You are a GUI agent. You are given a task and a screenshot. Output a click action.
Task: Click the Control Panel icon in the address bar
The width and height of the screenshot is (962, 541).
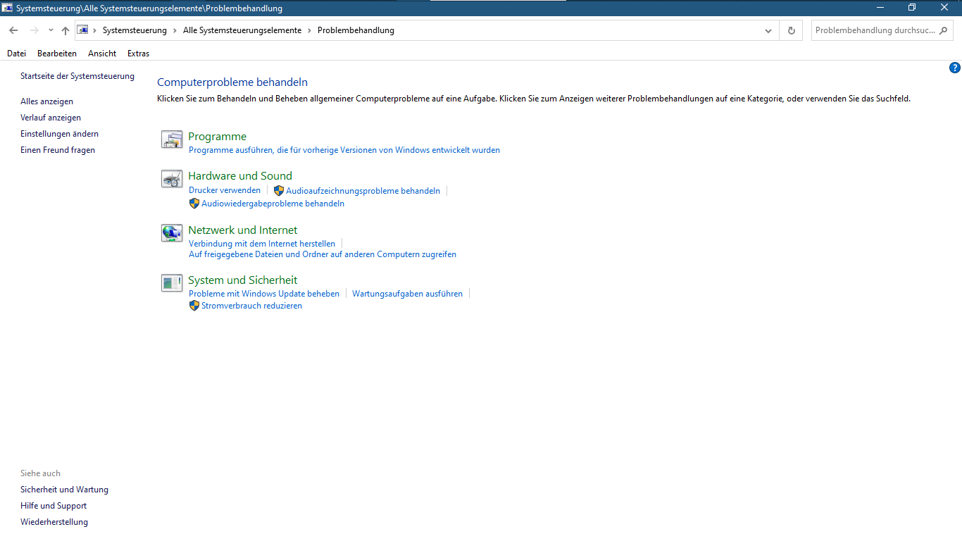(82, 30)
